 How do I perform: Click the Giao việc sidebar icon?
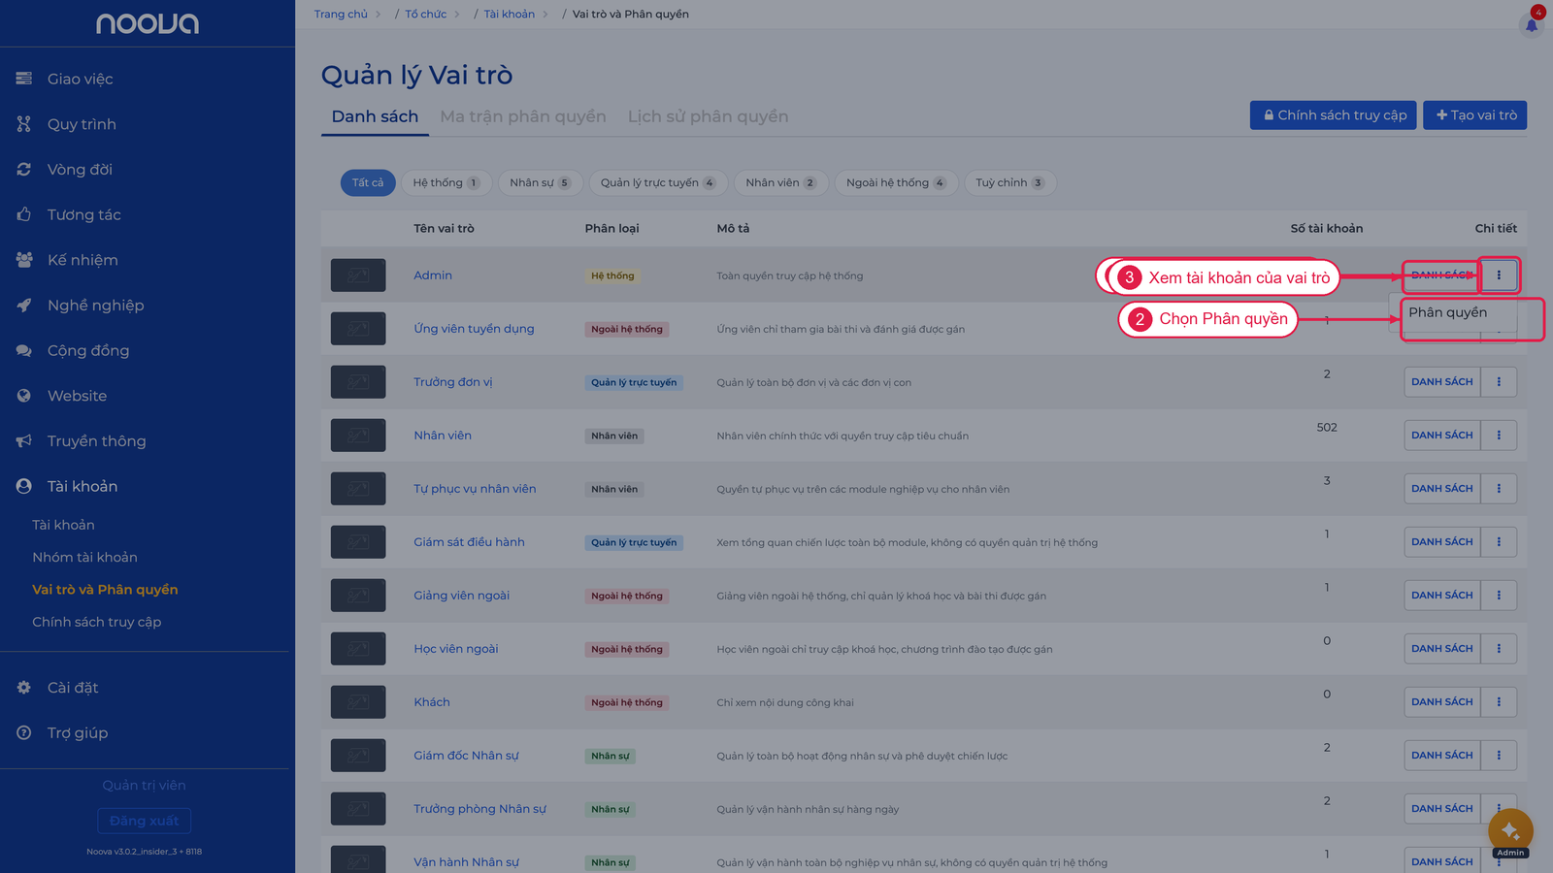(24, 79)
